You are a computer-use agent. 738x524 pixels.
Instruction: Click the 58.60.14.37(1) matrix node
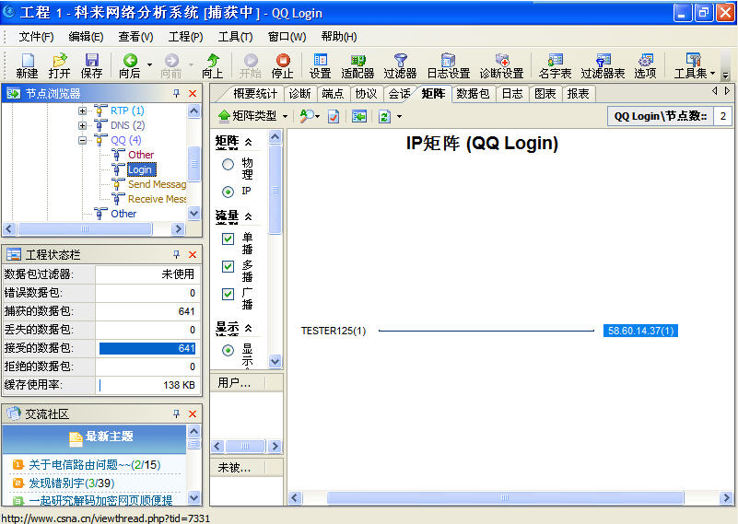[640, 331]
